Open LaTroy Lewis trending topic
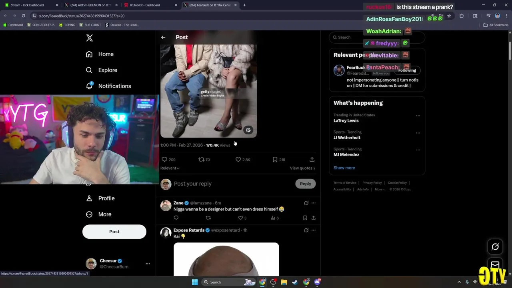 [x=346, y=120]
